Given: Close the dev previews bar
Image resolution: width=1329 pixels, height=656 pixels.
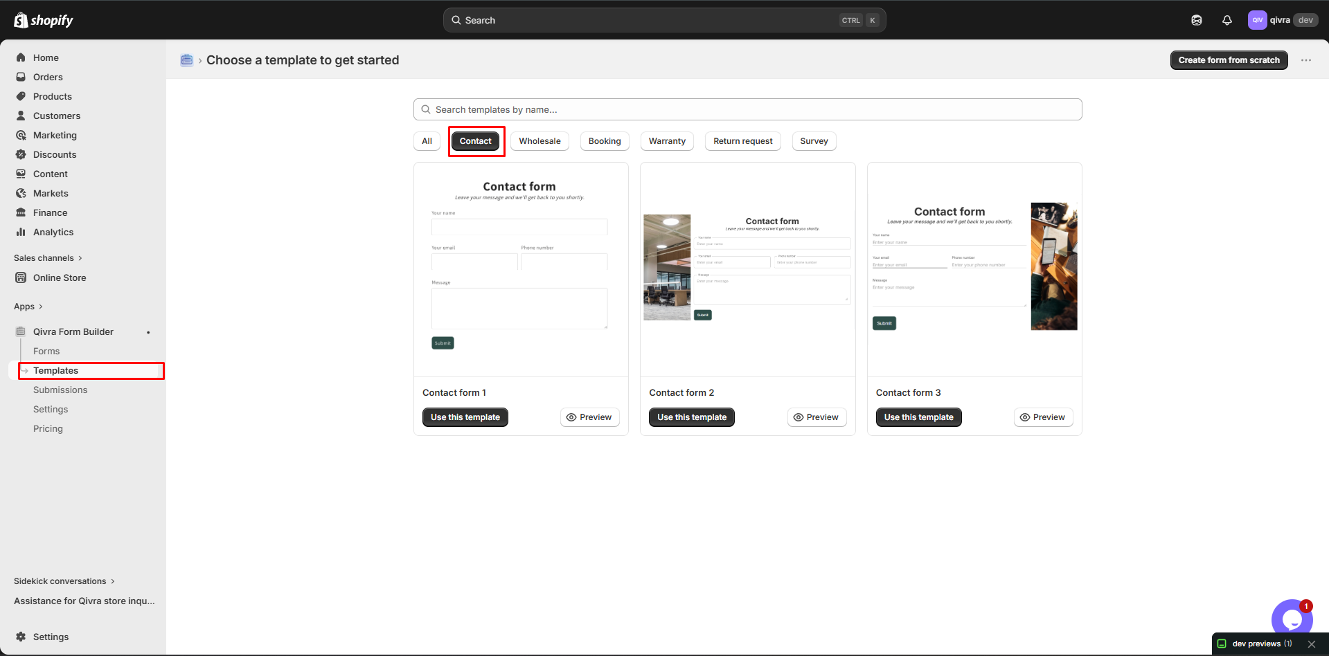Looking at the screenshot, I should tap(1312, 644).
